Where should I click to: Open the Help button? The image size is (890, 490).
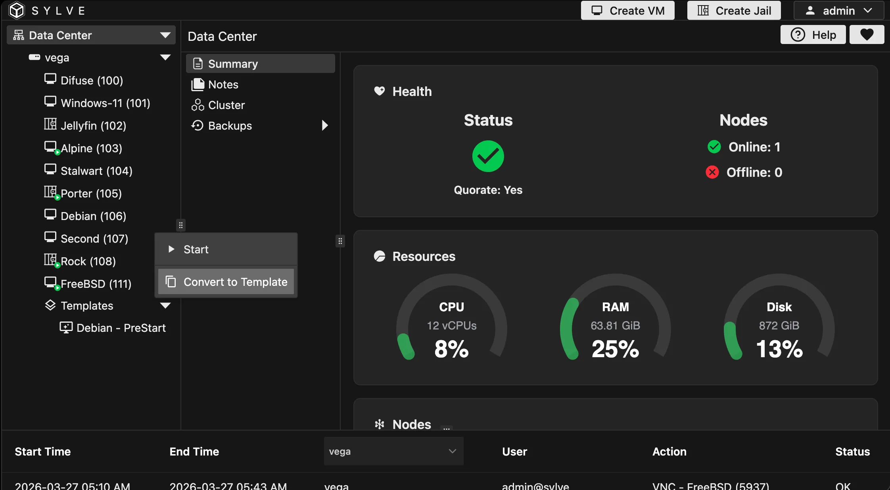coord(813,35)
